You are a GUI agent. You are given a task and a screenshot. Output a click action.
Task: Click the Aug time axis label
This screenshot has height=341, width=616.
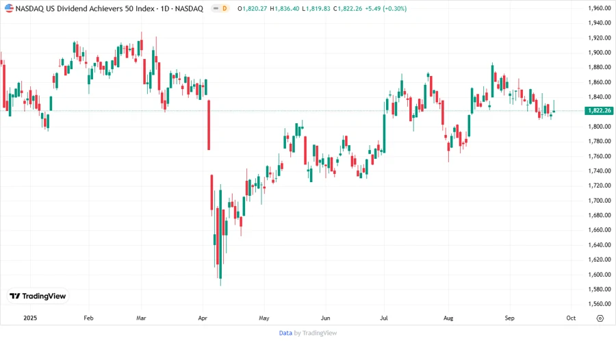[448, 318]
